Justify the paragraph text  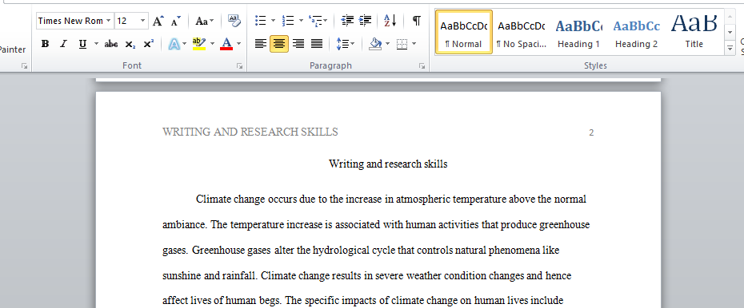click(317, 44)
